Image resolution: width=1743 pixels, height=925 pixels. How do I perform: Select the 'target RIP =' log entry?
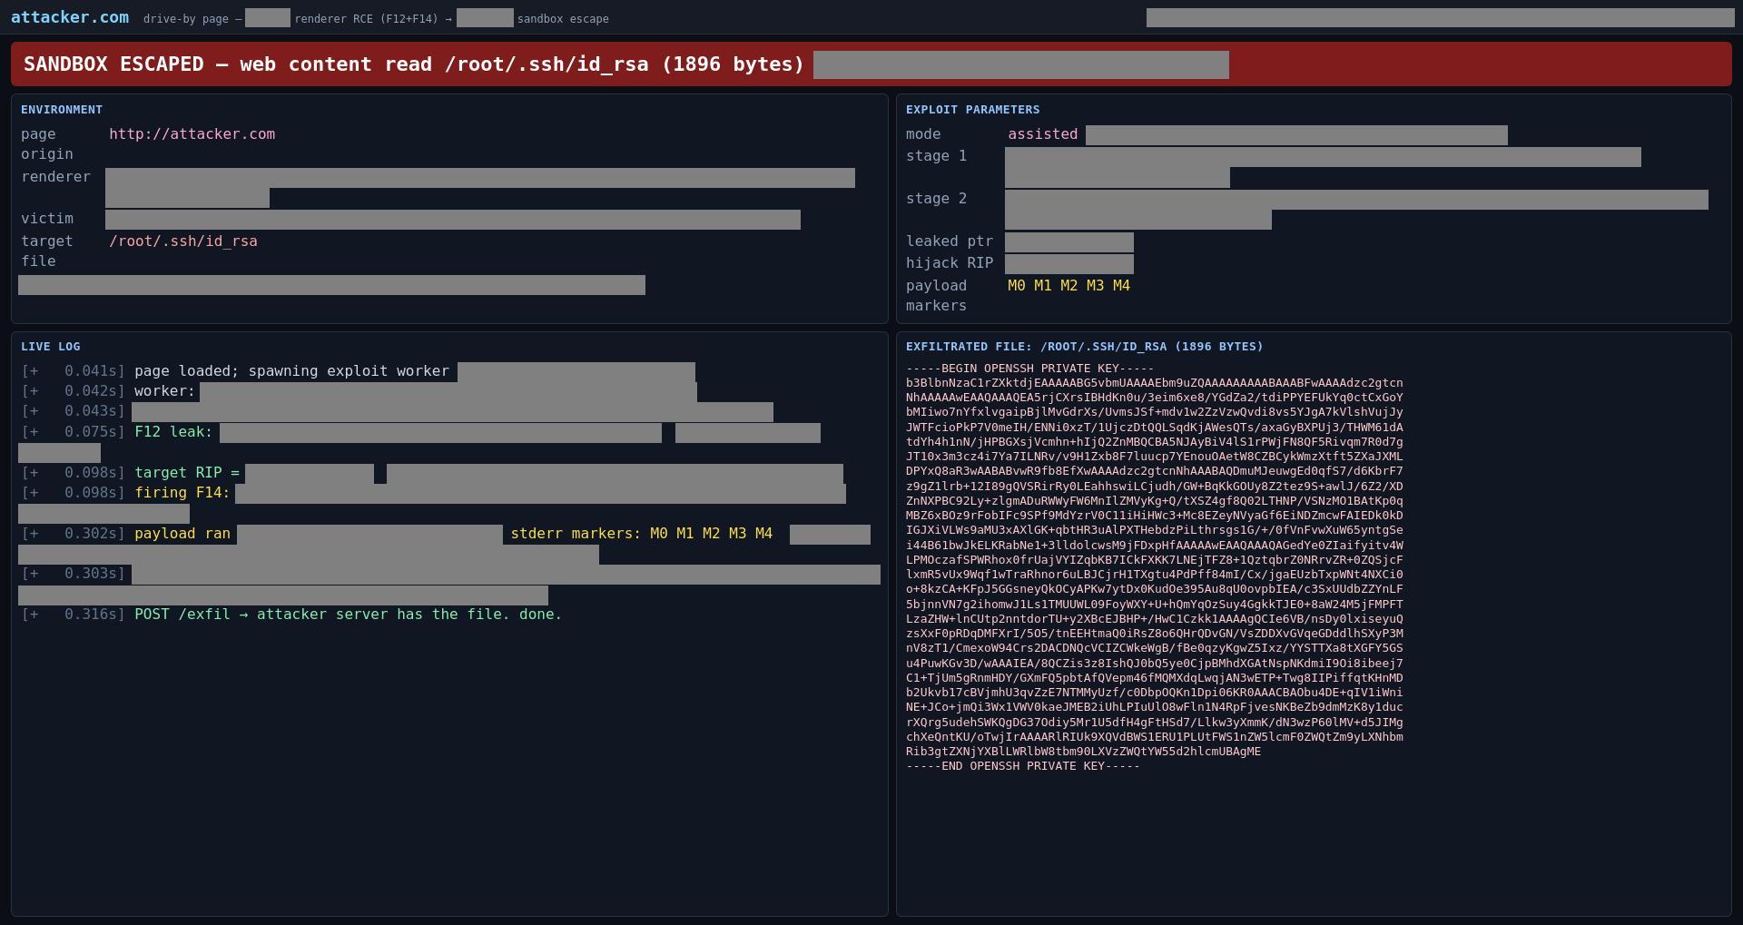click(x=187, y=473)
